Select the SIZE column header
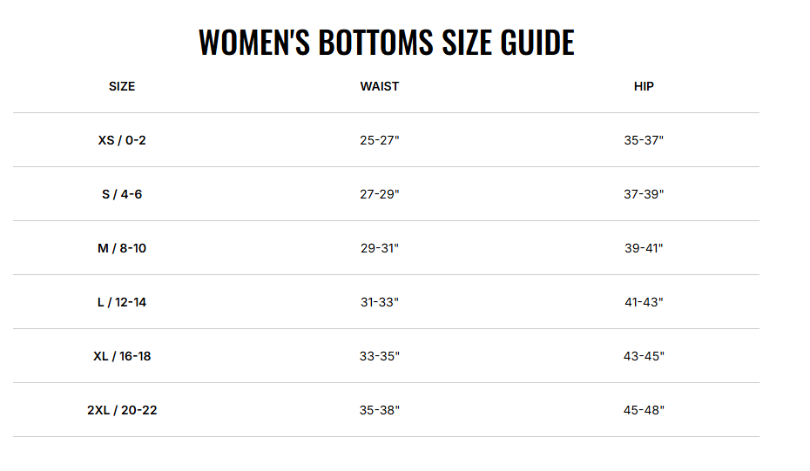Image resolution: width=810 pixels, height=471 pixels. click(x=122, y=86)
